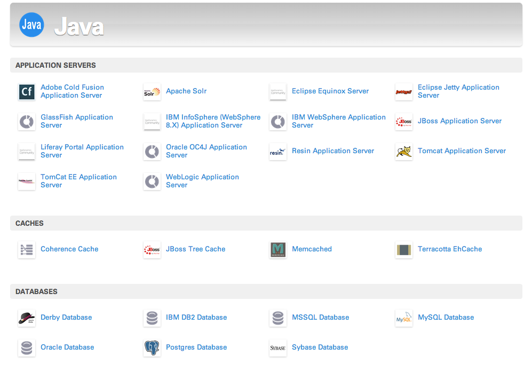The width and height of the screenshot is (532, 372).
Task: Select TomCat EE Application Server link
Action: click(x=79, y=181)
